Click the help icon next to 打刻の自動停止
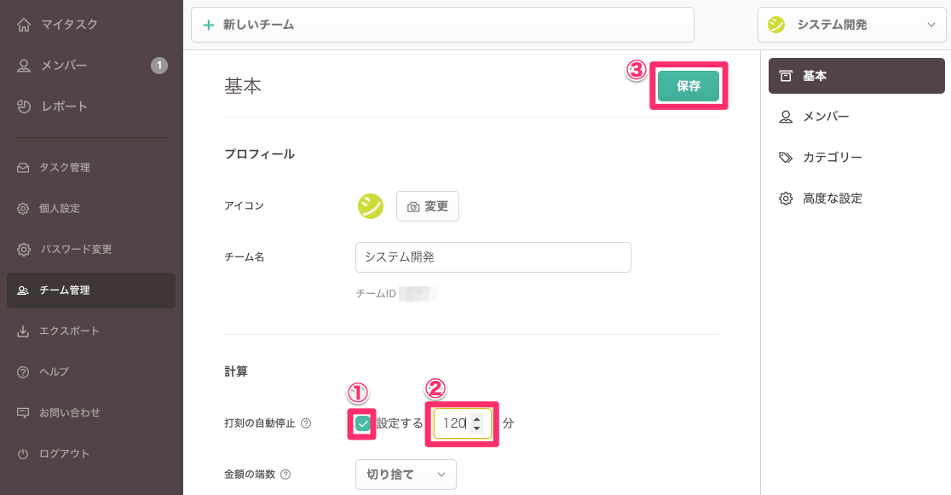The image size is (951, 495). pyautogui.click(x=306, y=423)
